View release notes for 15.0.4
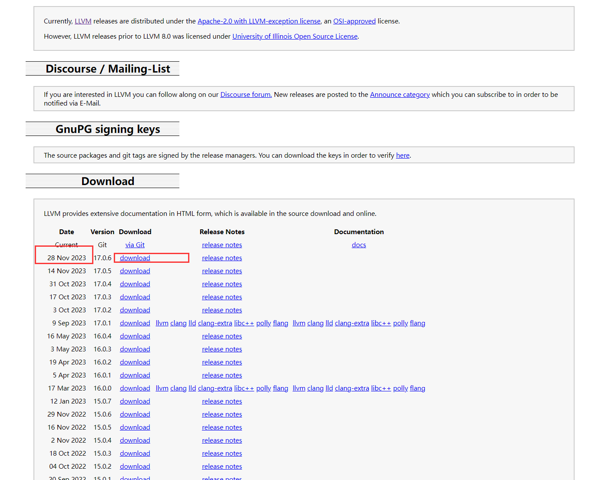The height and width of the screenshot is (480, 595). 222,440
